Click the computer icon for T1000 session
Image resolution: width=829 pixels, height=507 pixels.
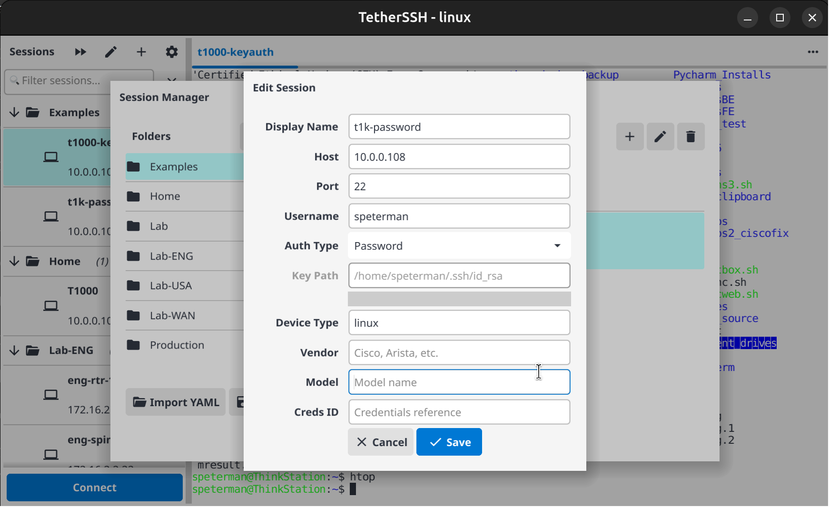click(x=51, y=305)
